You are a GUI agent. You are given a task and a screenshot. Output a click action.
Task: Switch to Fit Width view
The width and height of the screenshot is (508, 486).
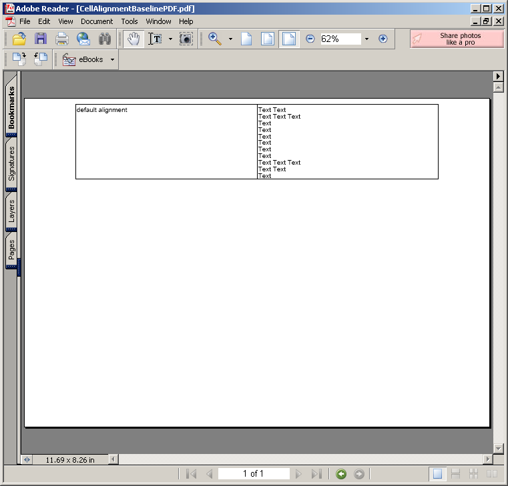pyautogui.click(x=288, y=39)
